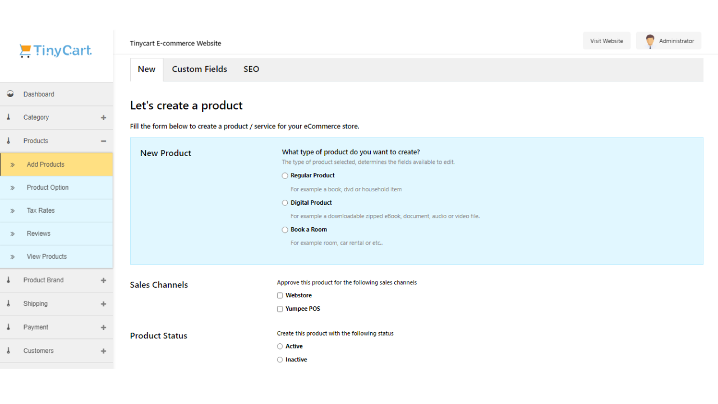The image size is (718, 404).
Task: Click the chevron beside Product Option
Action: [x=12, y=187]
